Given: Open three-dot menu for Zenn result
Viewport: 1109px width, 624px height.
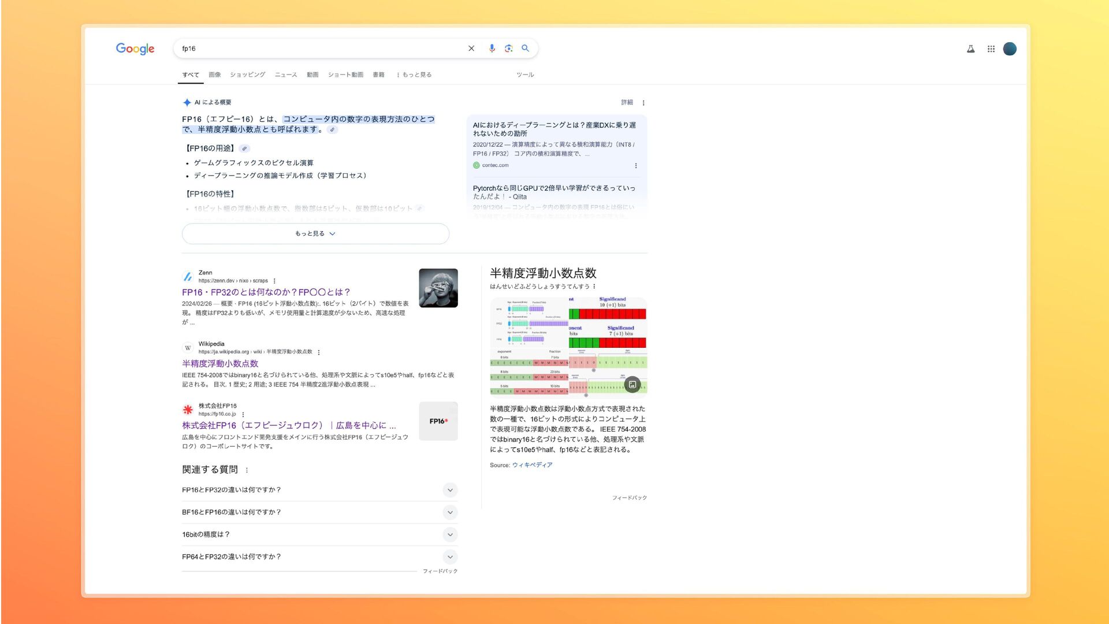Looking at the screenshot, I should (x=274, y=281).
